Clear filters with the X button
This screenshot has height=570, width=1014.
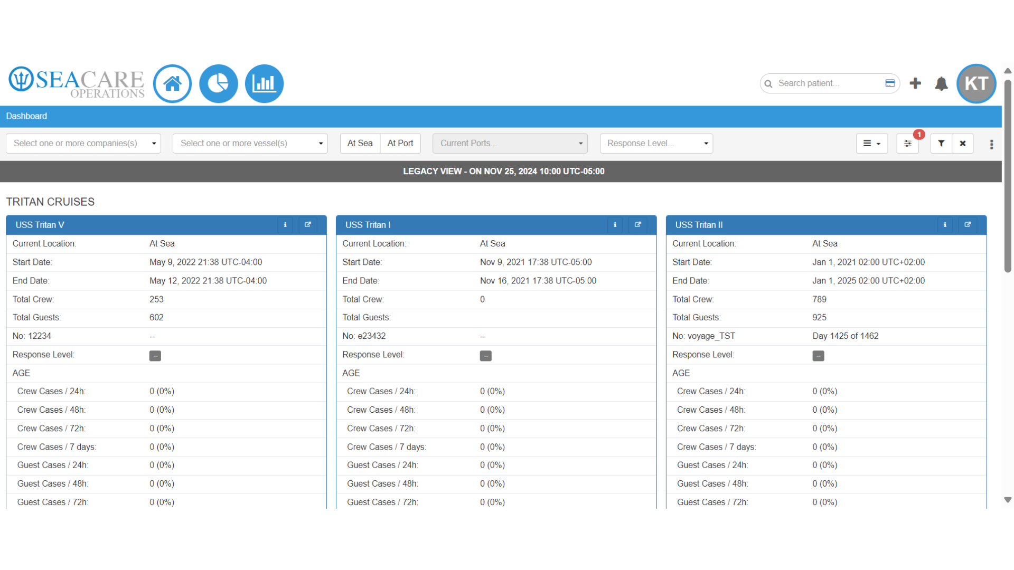pos(963,144)
